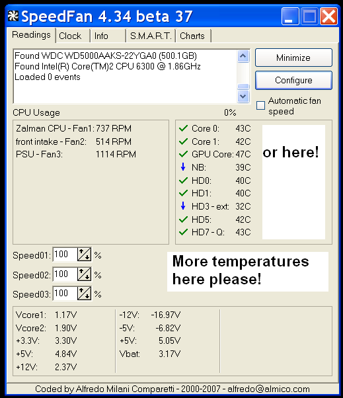The image size is (343, 398).
Task: Click the log box scrollbar thumb
Action: (243, 87)
